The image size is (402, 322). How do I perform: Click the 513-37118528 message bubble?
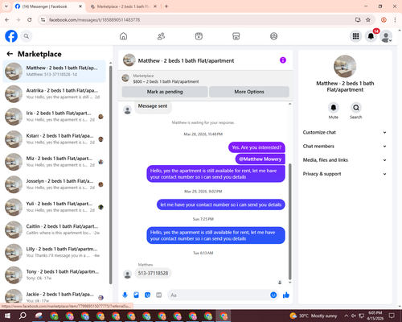pyautogui.click(x=153, y=273)
